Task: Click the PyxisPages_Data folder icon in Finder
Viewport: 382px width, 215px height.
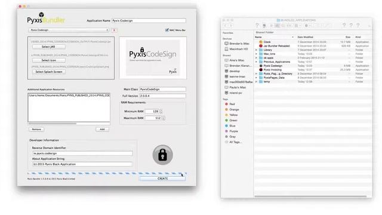Action: pyautogui.click(x=261, y=78)
